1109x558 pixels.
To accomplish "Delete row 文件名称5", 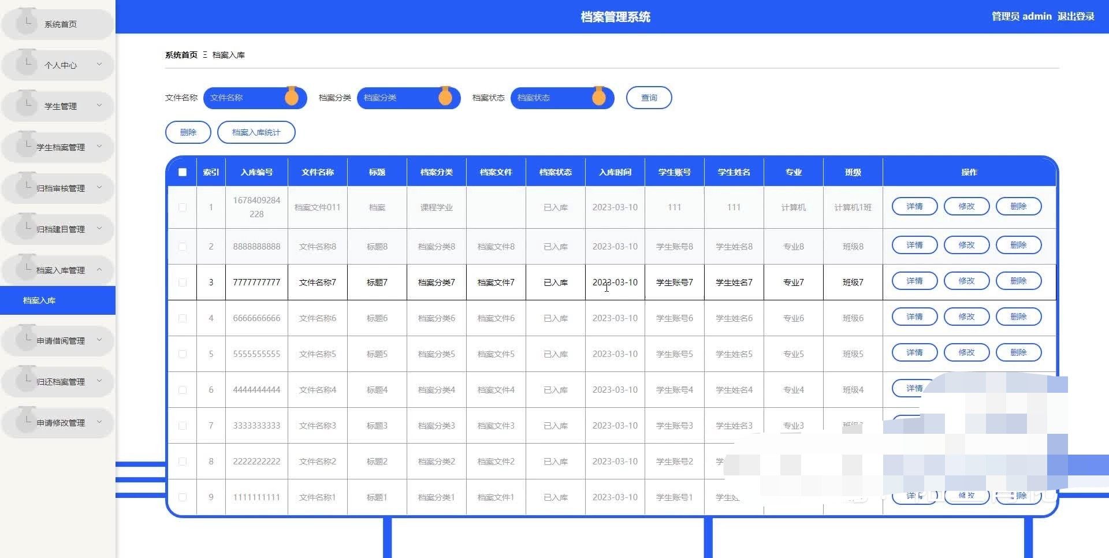I will [1019, 352].
